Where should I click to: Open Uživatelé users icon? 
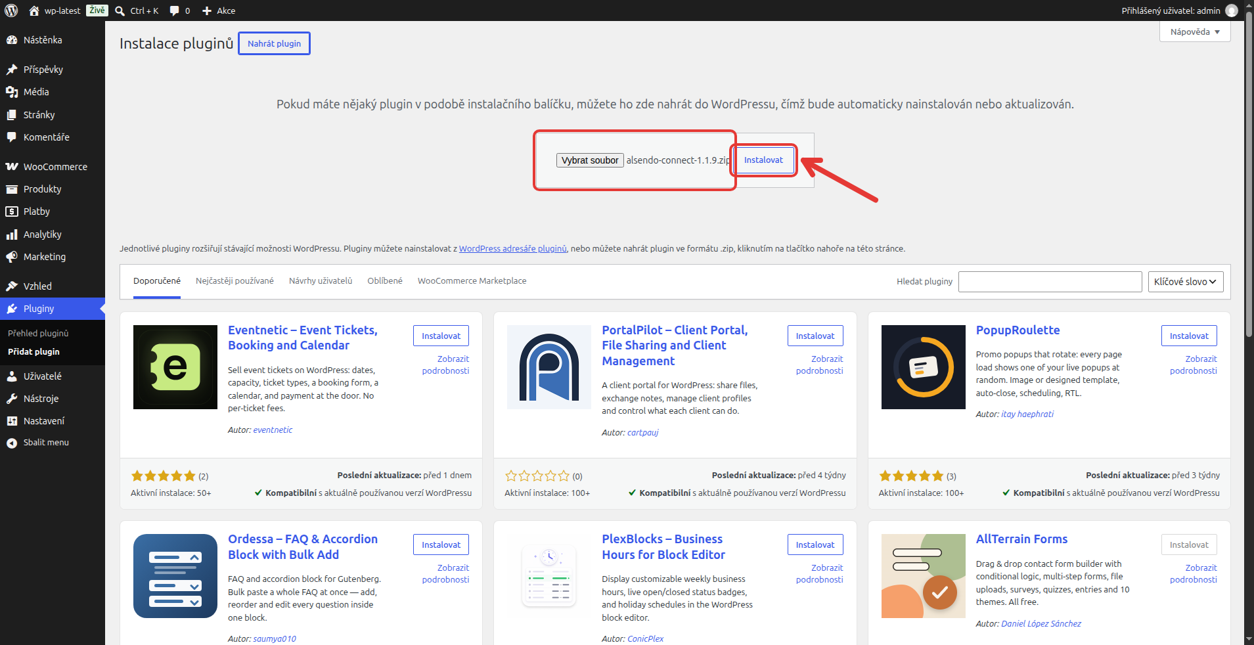pyautogui.click(x=12, y=376)
